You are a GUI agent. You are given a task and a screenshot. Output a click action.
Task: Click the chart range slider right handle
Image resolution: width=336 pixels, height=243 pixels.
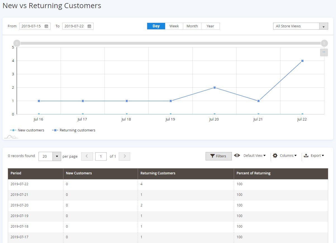[324, 43]
